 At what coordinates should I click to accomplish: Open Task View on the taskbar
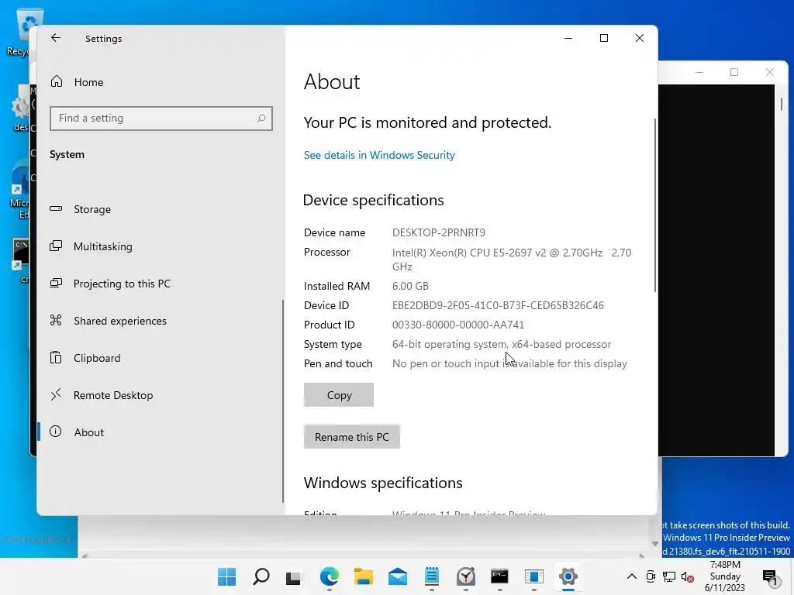coord(293,577)
